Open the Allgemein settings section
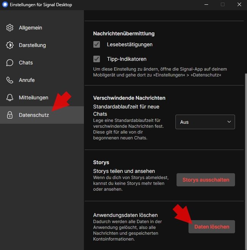The width and height of the screenshot is (247, 250). (x=42, y=28)
